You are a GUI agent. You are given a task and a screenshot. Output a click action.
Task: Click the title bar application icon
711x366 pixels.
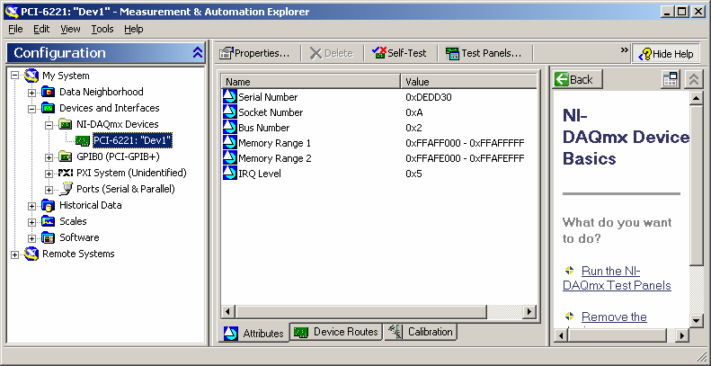coord(12,12)
